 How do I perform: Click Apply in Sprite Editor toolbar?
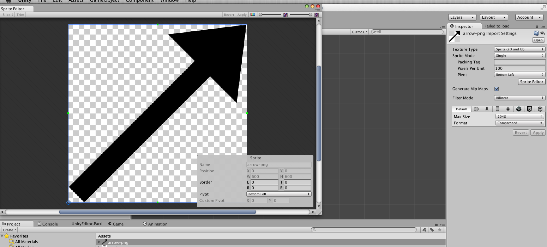point(242,15)
